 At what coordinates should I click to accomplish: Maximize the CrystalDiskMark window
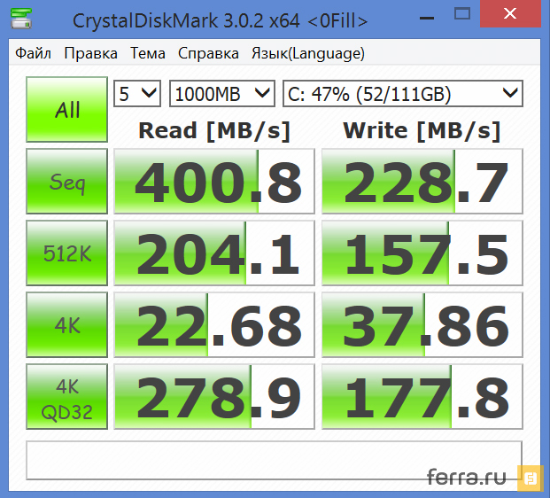coord(462,15)
